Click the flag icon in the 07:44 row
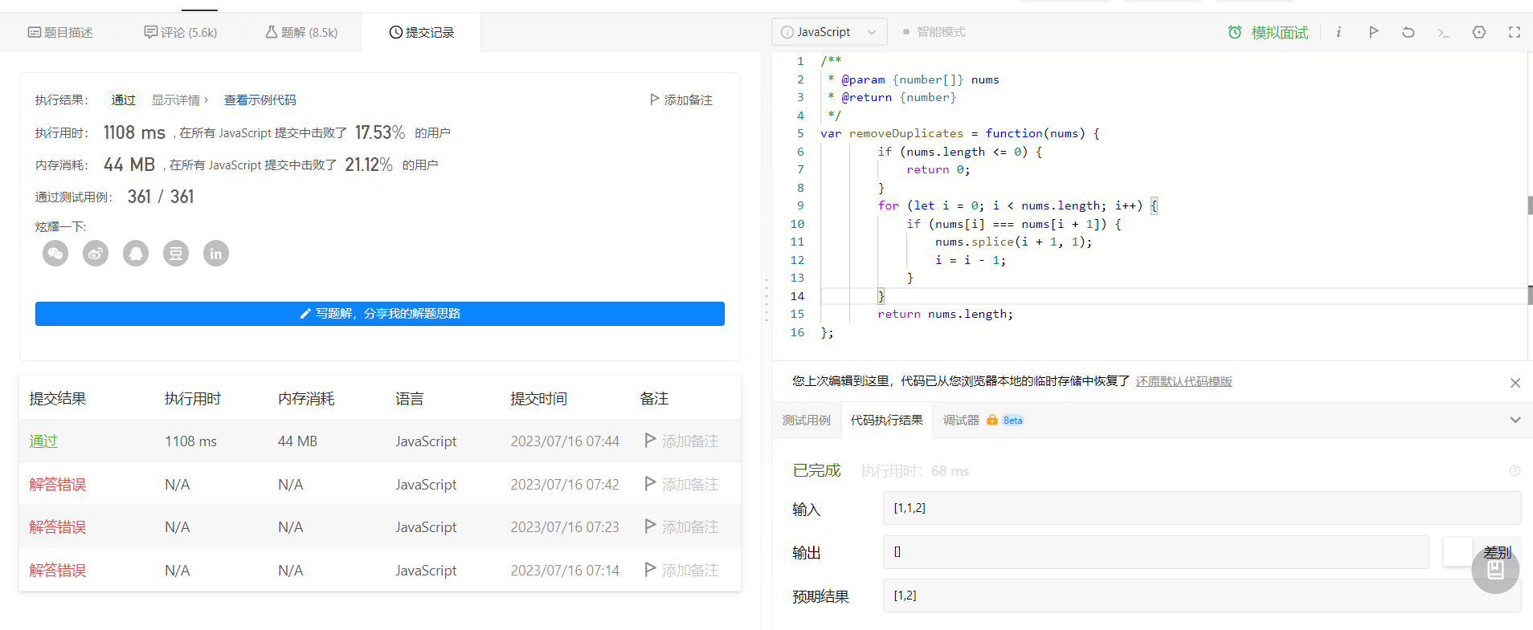The height and width of the screenshot is (630, 1533). click(651, 440)
